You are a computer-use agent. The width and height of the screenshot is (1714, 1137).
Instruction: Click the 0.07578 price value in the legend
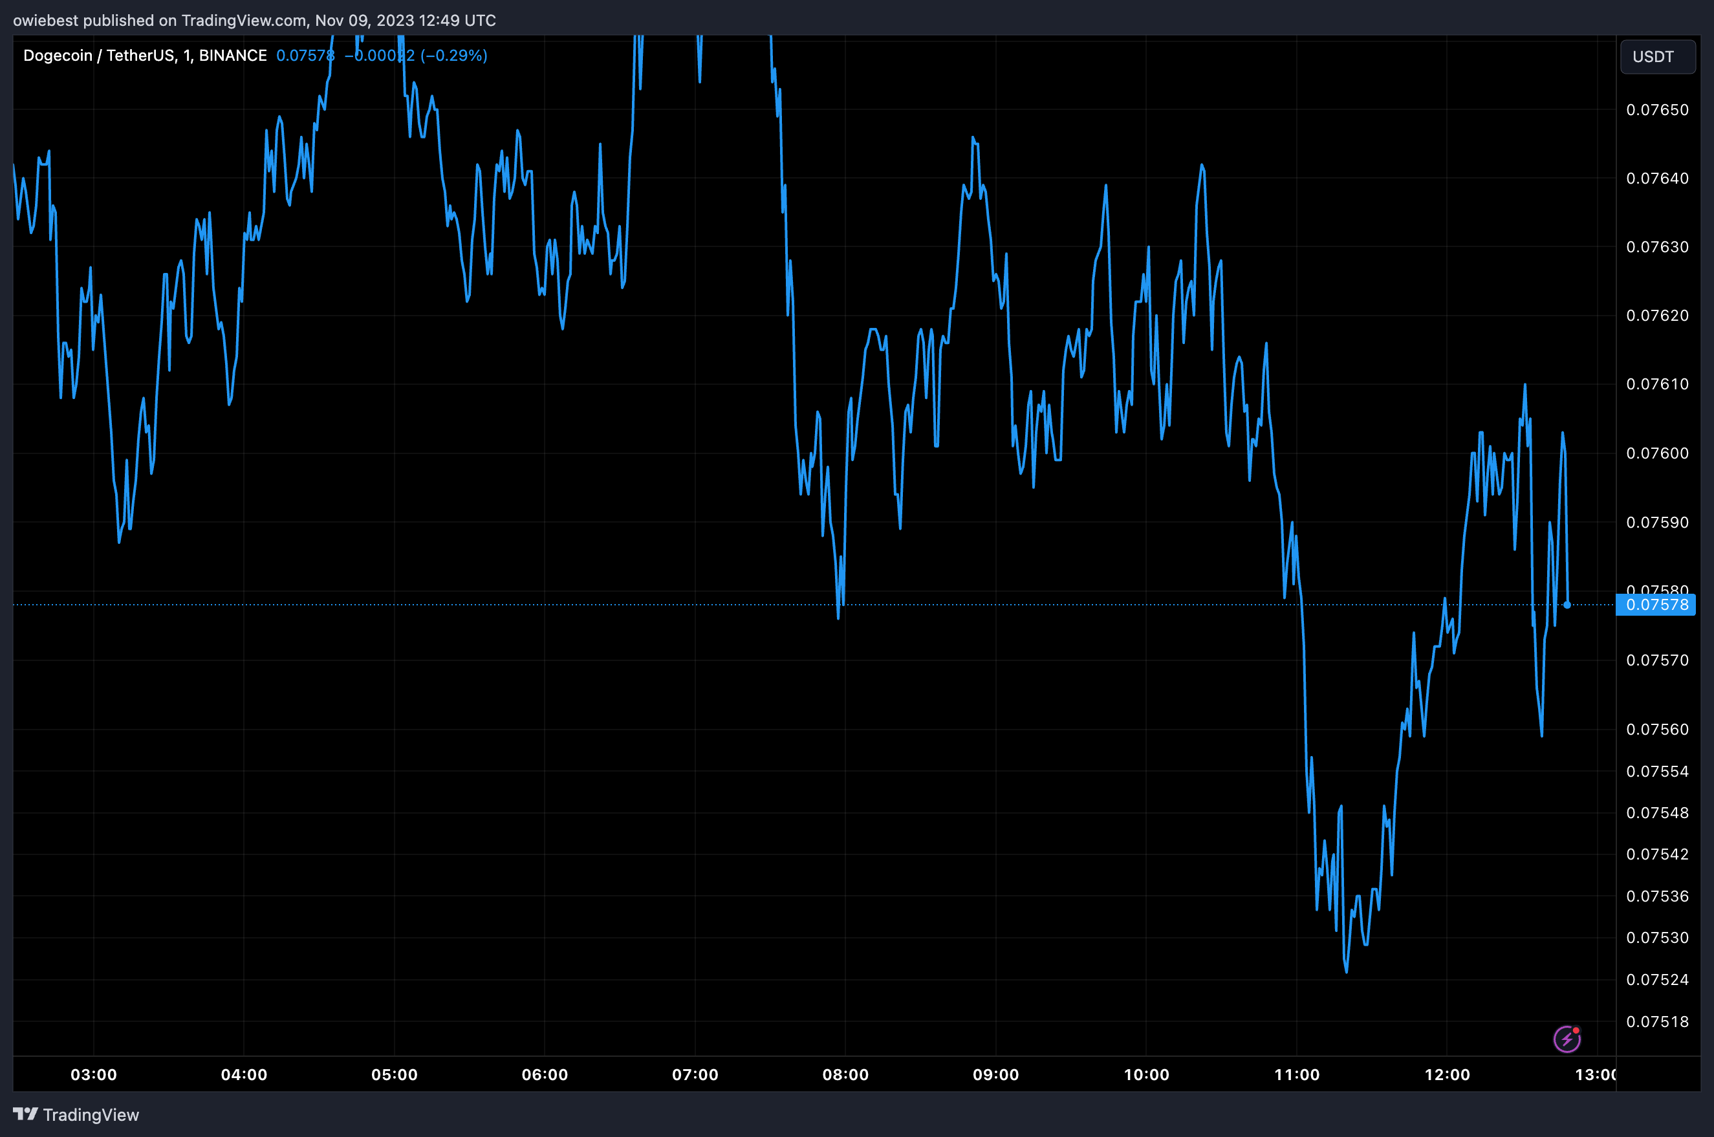tap(305, 56)
